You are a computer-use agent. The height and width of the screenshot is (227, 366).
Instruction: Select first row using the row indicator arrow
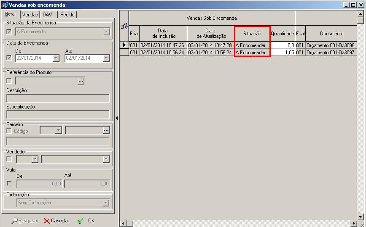[124, 45]
